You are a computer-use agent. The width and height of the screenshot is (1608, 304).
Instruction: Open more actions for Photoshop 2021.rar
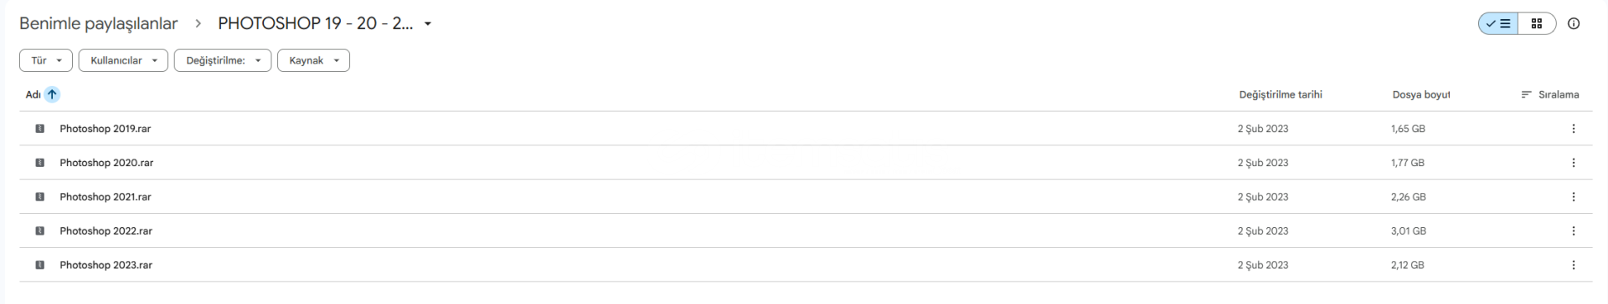click(1573, 197)
